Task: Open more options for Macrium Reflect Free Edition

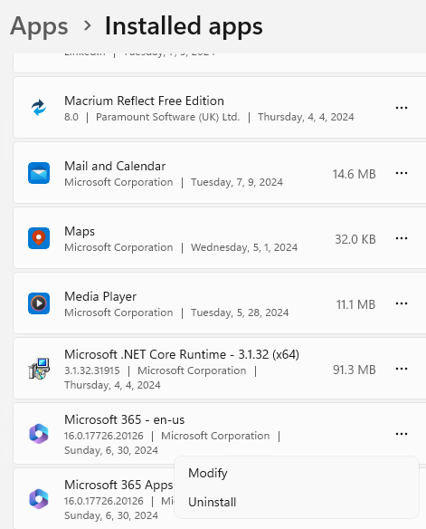Action: click(402, 108)
